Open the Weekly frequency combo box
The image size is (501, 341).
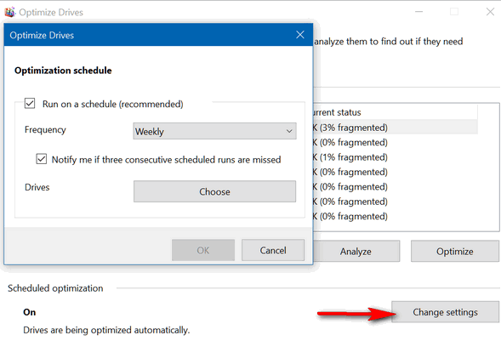click(x=214, y=131)
